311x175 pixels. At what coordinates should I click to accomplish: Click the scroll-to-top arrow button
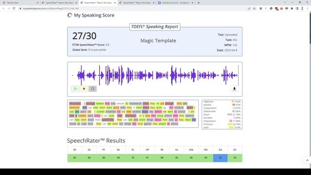pos(307,160)
